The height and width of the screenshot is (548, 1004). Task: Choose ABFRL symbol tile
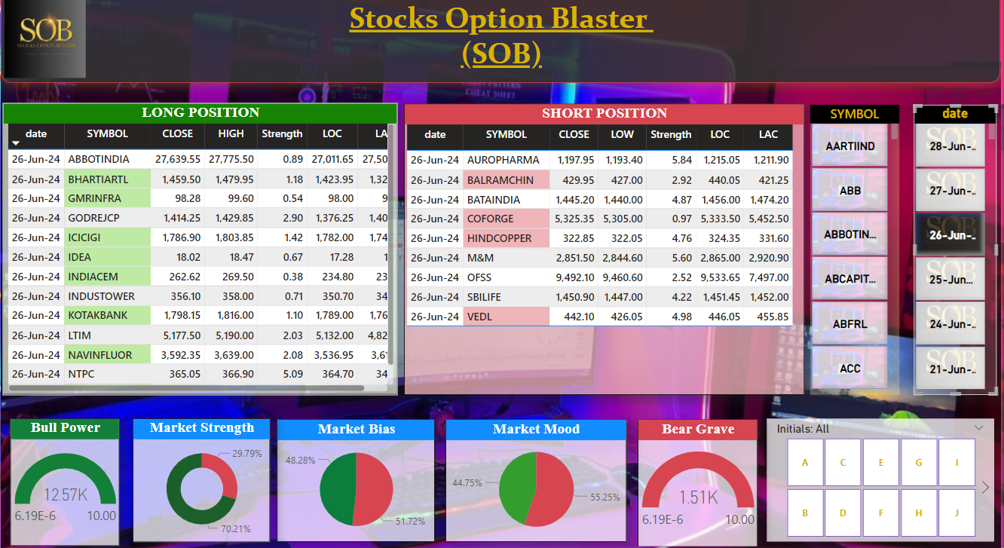849,324
